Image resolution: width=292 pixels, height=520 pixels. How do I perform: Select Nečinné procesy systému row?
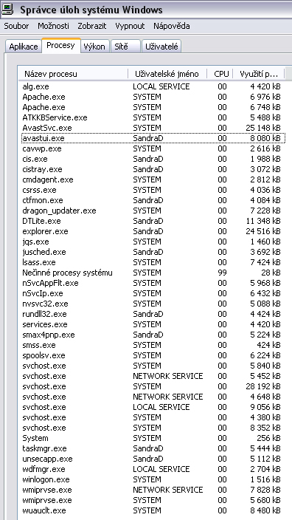[152, 273]
